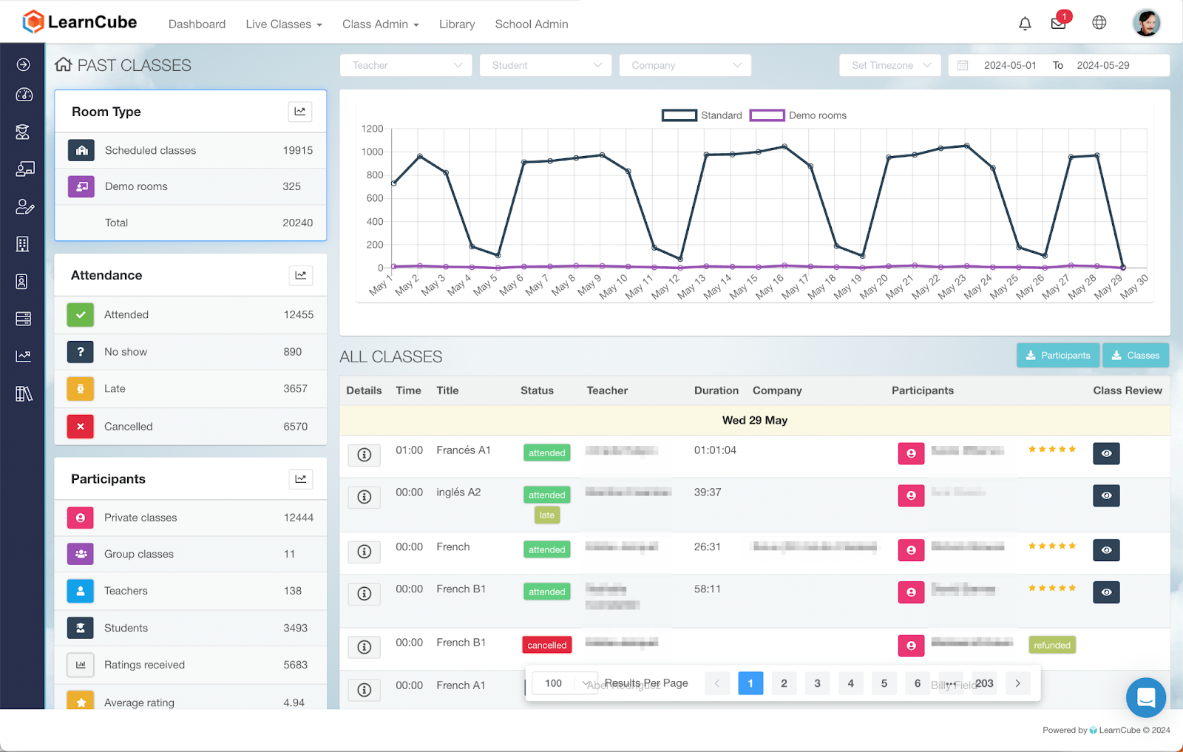Expand the Class Admin menu
The width and height of the screenshot is (1183, 752).
380,24
